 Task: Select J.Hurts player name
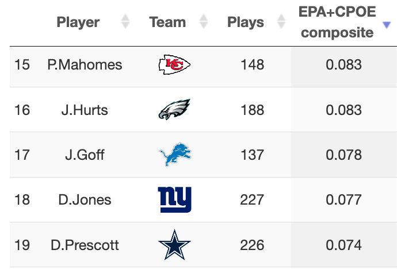[x=85, y=110]
